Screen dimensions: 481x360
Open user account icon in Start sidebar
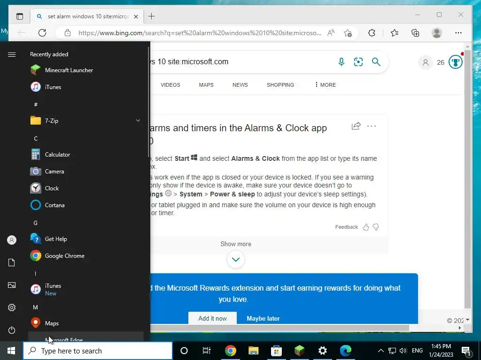(x=12, y=240)
